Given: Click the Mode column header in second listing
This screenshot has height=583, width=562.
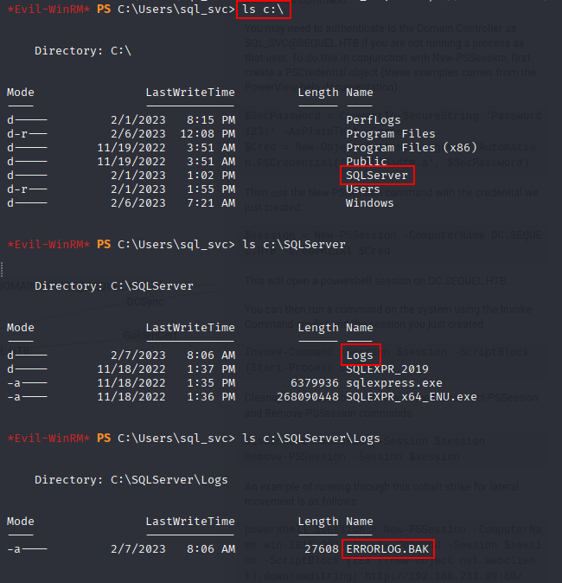Looking at the screenshot, I should click(21, 328).
